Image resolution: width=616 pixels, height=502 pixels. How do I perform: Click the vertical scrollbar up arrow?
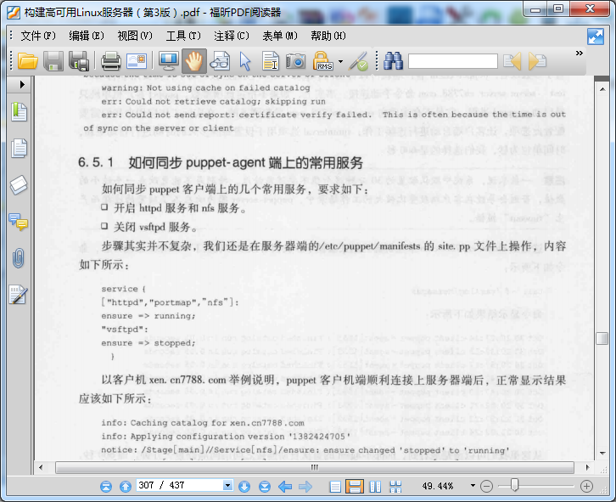pos(602,89)
